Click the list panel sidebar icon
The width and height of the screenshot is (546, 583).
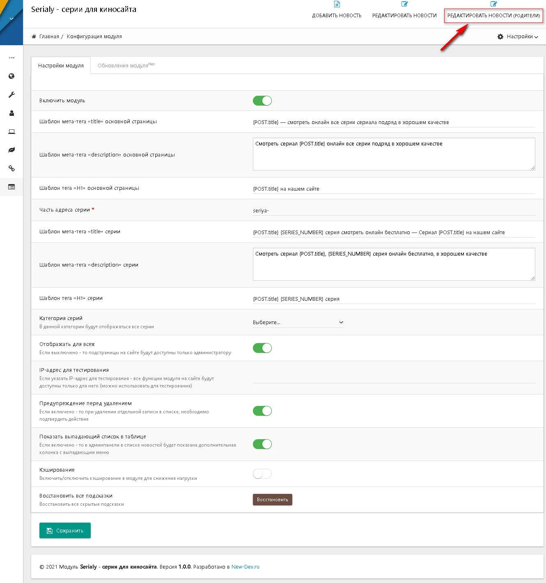11,187
